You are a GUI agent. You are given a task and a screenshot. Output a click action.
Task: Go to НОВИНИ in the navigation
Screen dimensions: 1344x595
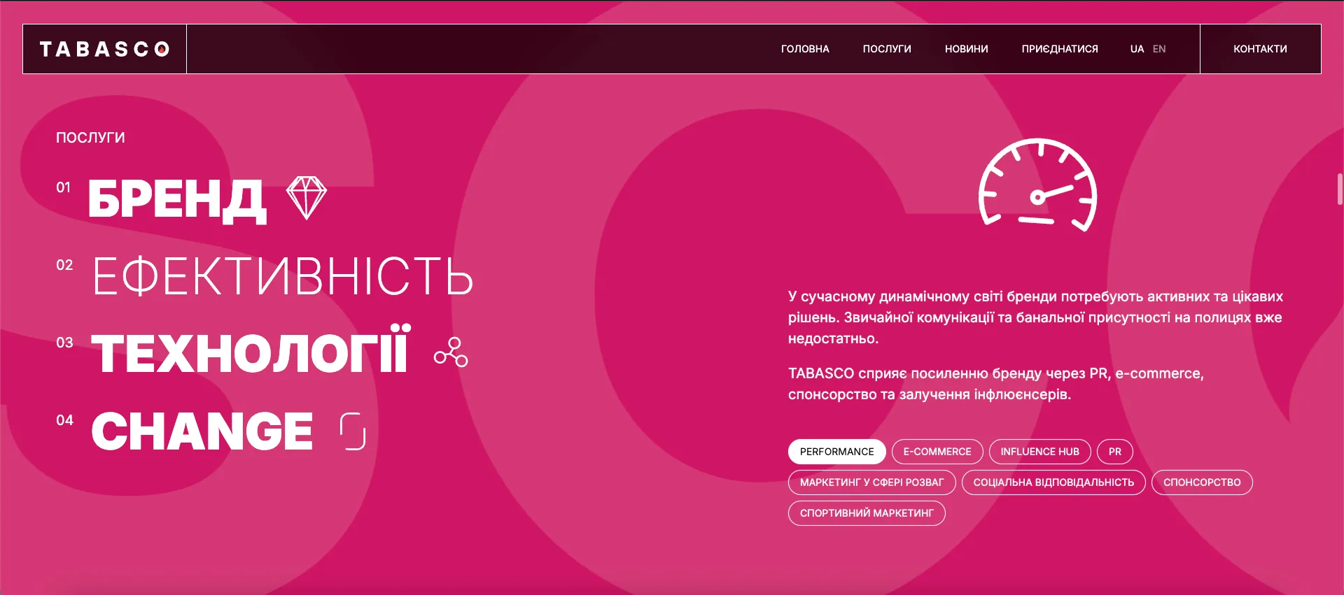pos(967,49)
